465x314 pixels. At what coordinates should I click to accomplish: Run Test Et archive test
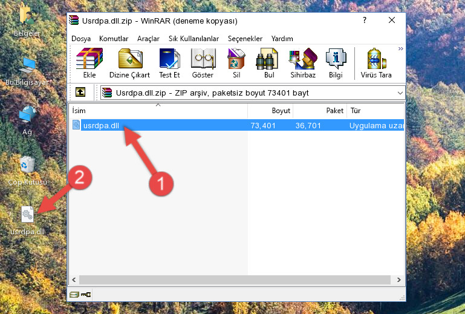pos(169,63)
